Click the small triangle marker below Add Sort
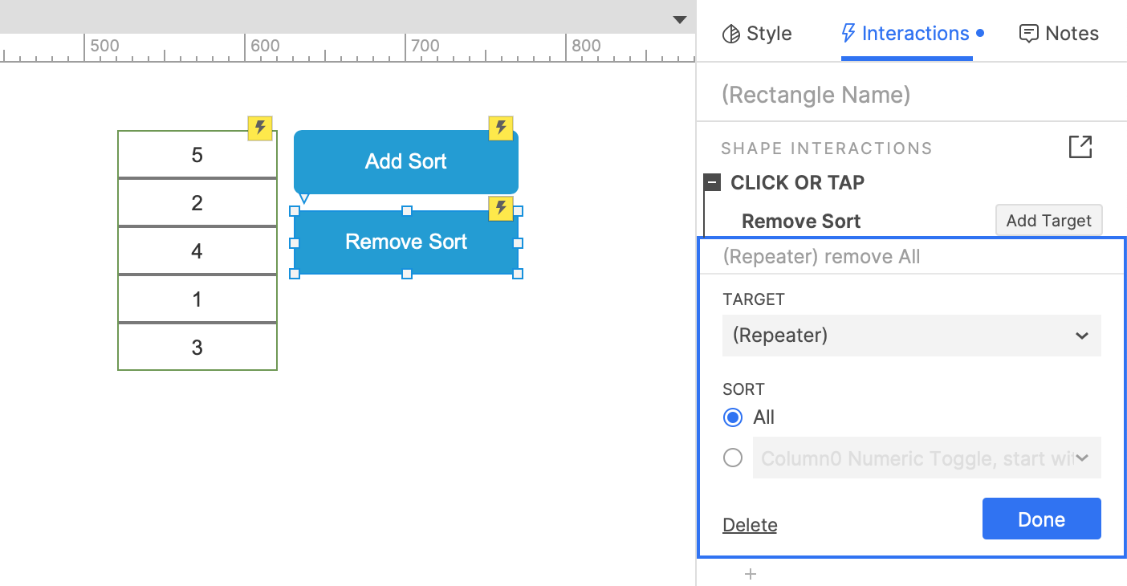Screen dimensions: 1127x586 (303, 197)
